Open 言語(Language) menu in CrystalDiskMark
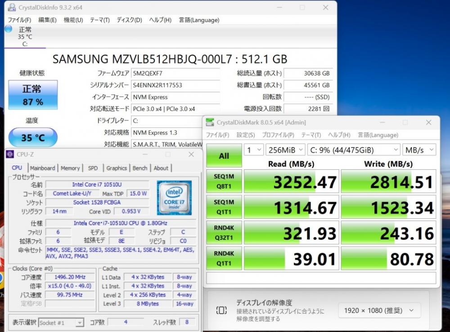 378,135
